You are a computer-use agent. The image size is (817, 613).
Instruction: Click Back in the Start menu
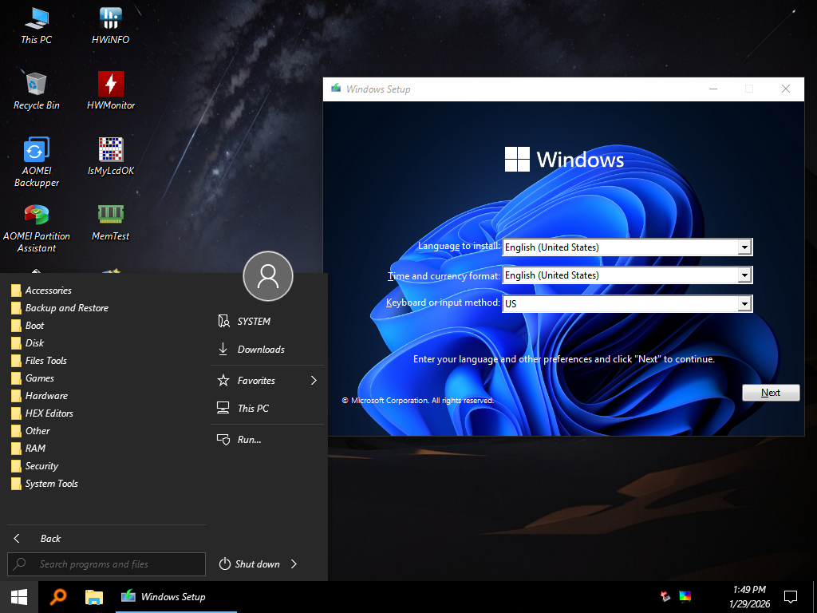[x=50, y=538]
